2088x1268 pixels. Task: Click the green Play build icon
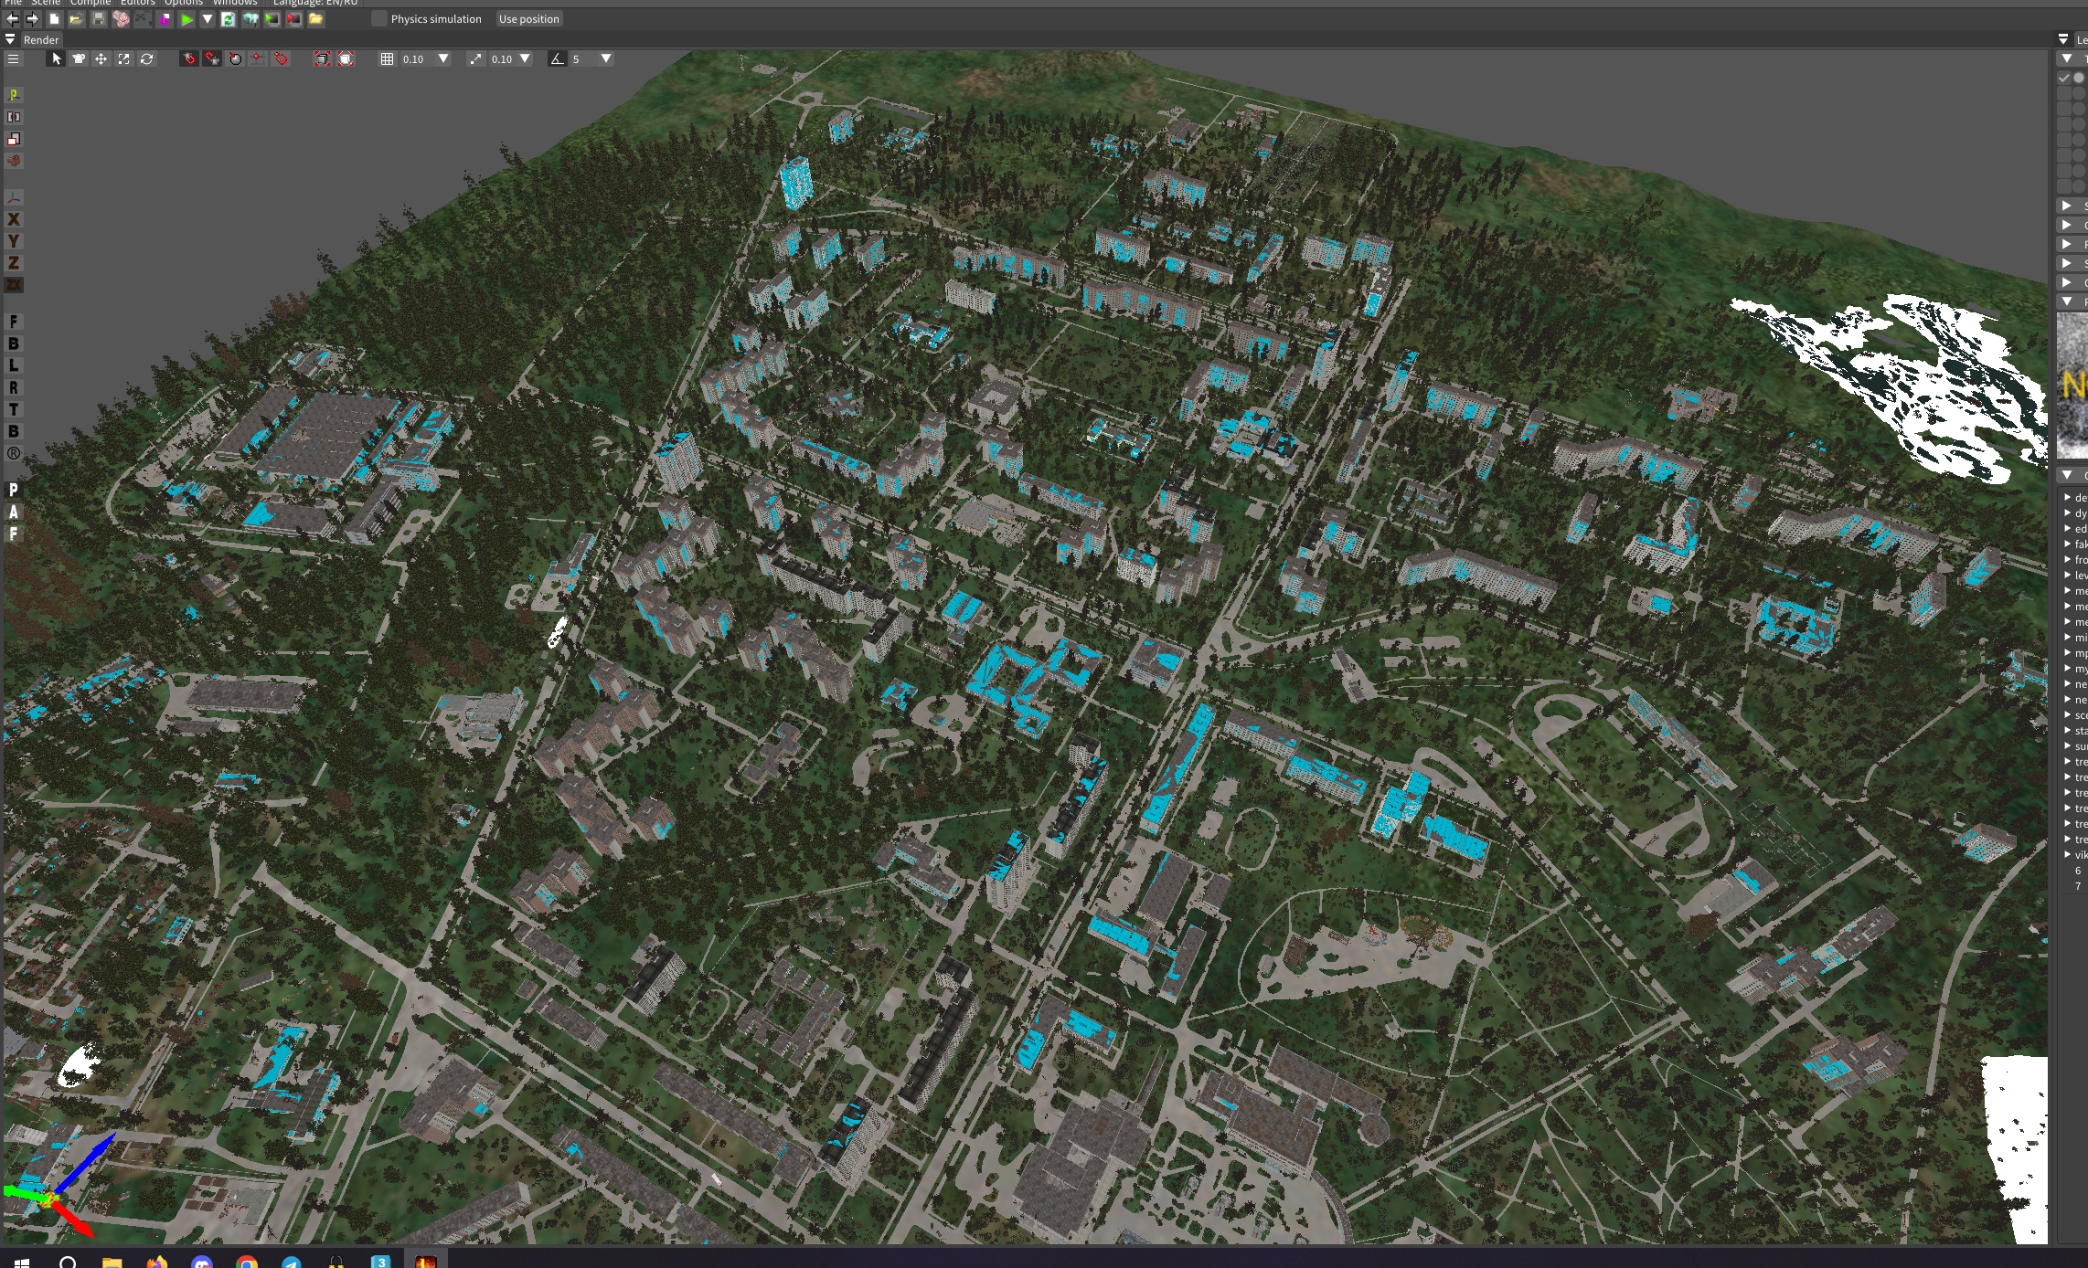[x=186, y=19]
